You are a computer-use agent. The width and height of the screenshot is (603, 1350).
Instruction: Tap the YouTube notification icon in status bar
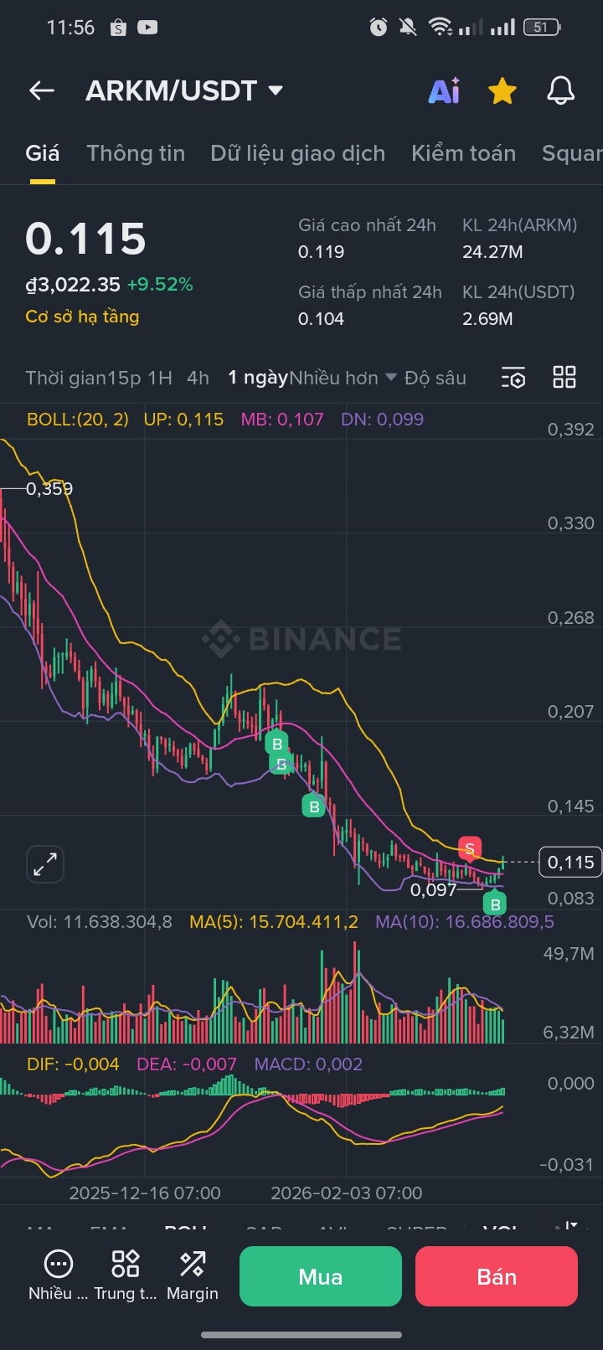click(147, 28)
